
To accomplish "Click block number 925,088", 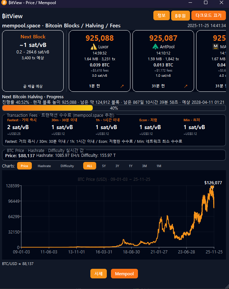I will (x=100, y=38).
